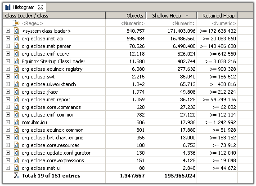Sort by Objects column header
256x186 pixels.
(x=126, y=16)
